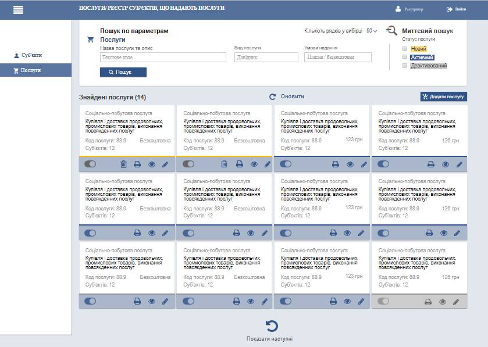Viewport: 488px width, 347px height.
Task: Click the Додати послугу button
Action: pyautogui.click(x=443, y=96)
